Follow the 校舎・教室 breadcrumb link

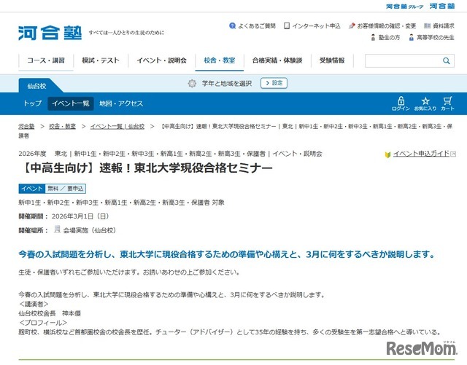[62, 127]
